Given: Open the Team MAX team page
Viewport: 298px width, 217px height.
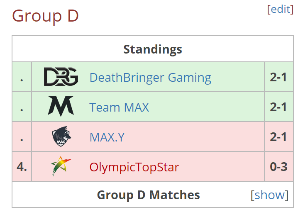Looking at the screenshot, I should [119, 107].
